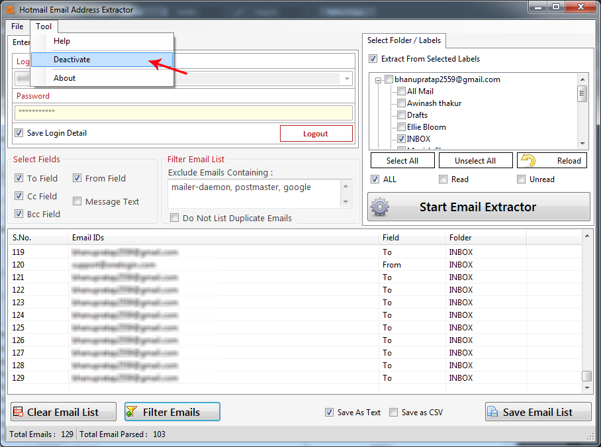Open the File menu
The height and width of the screenshot is (447, 601).
click(x=17, y=26)
